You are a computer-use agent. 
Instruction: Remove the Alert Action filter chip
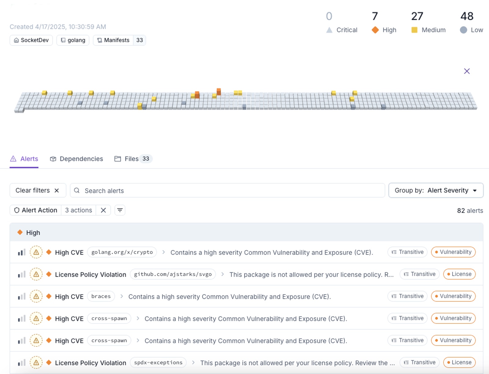point(103,210)
